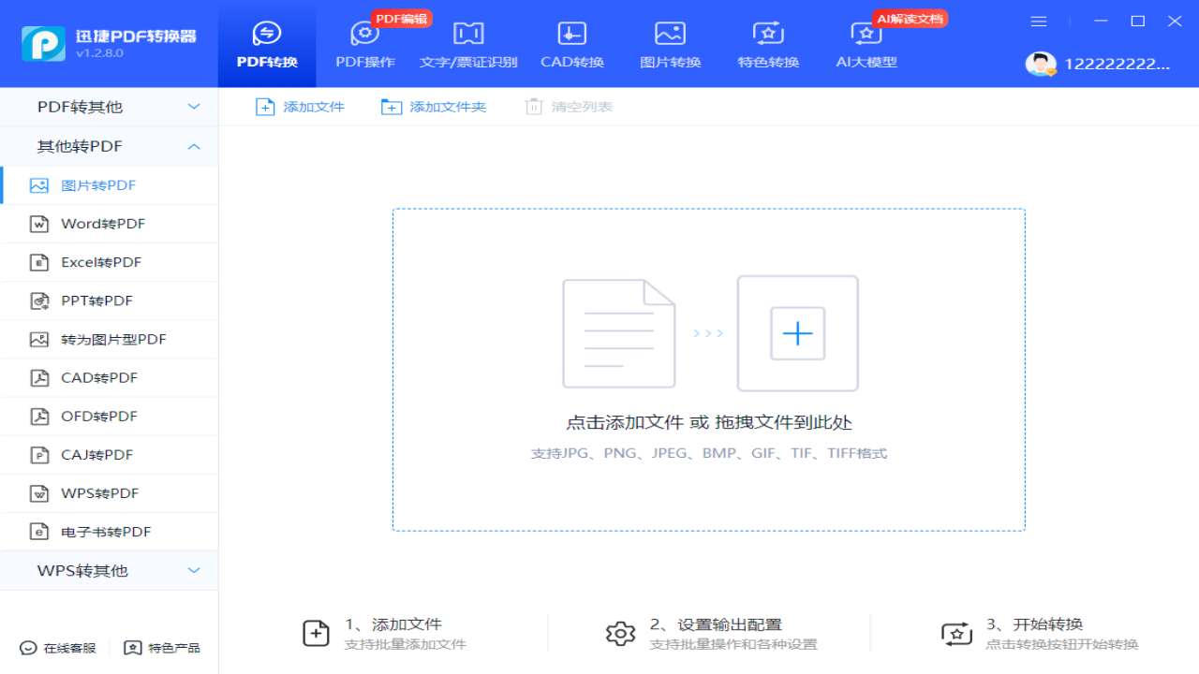Select the 文字/票证识别 recognition feature
The width and height of the screenshot is (1199, 674).
tap(468, 43)
